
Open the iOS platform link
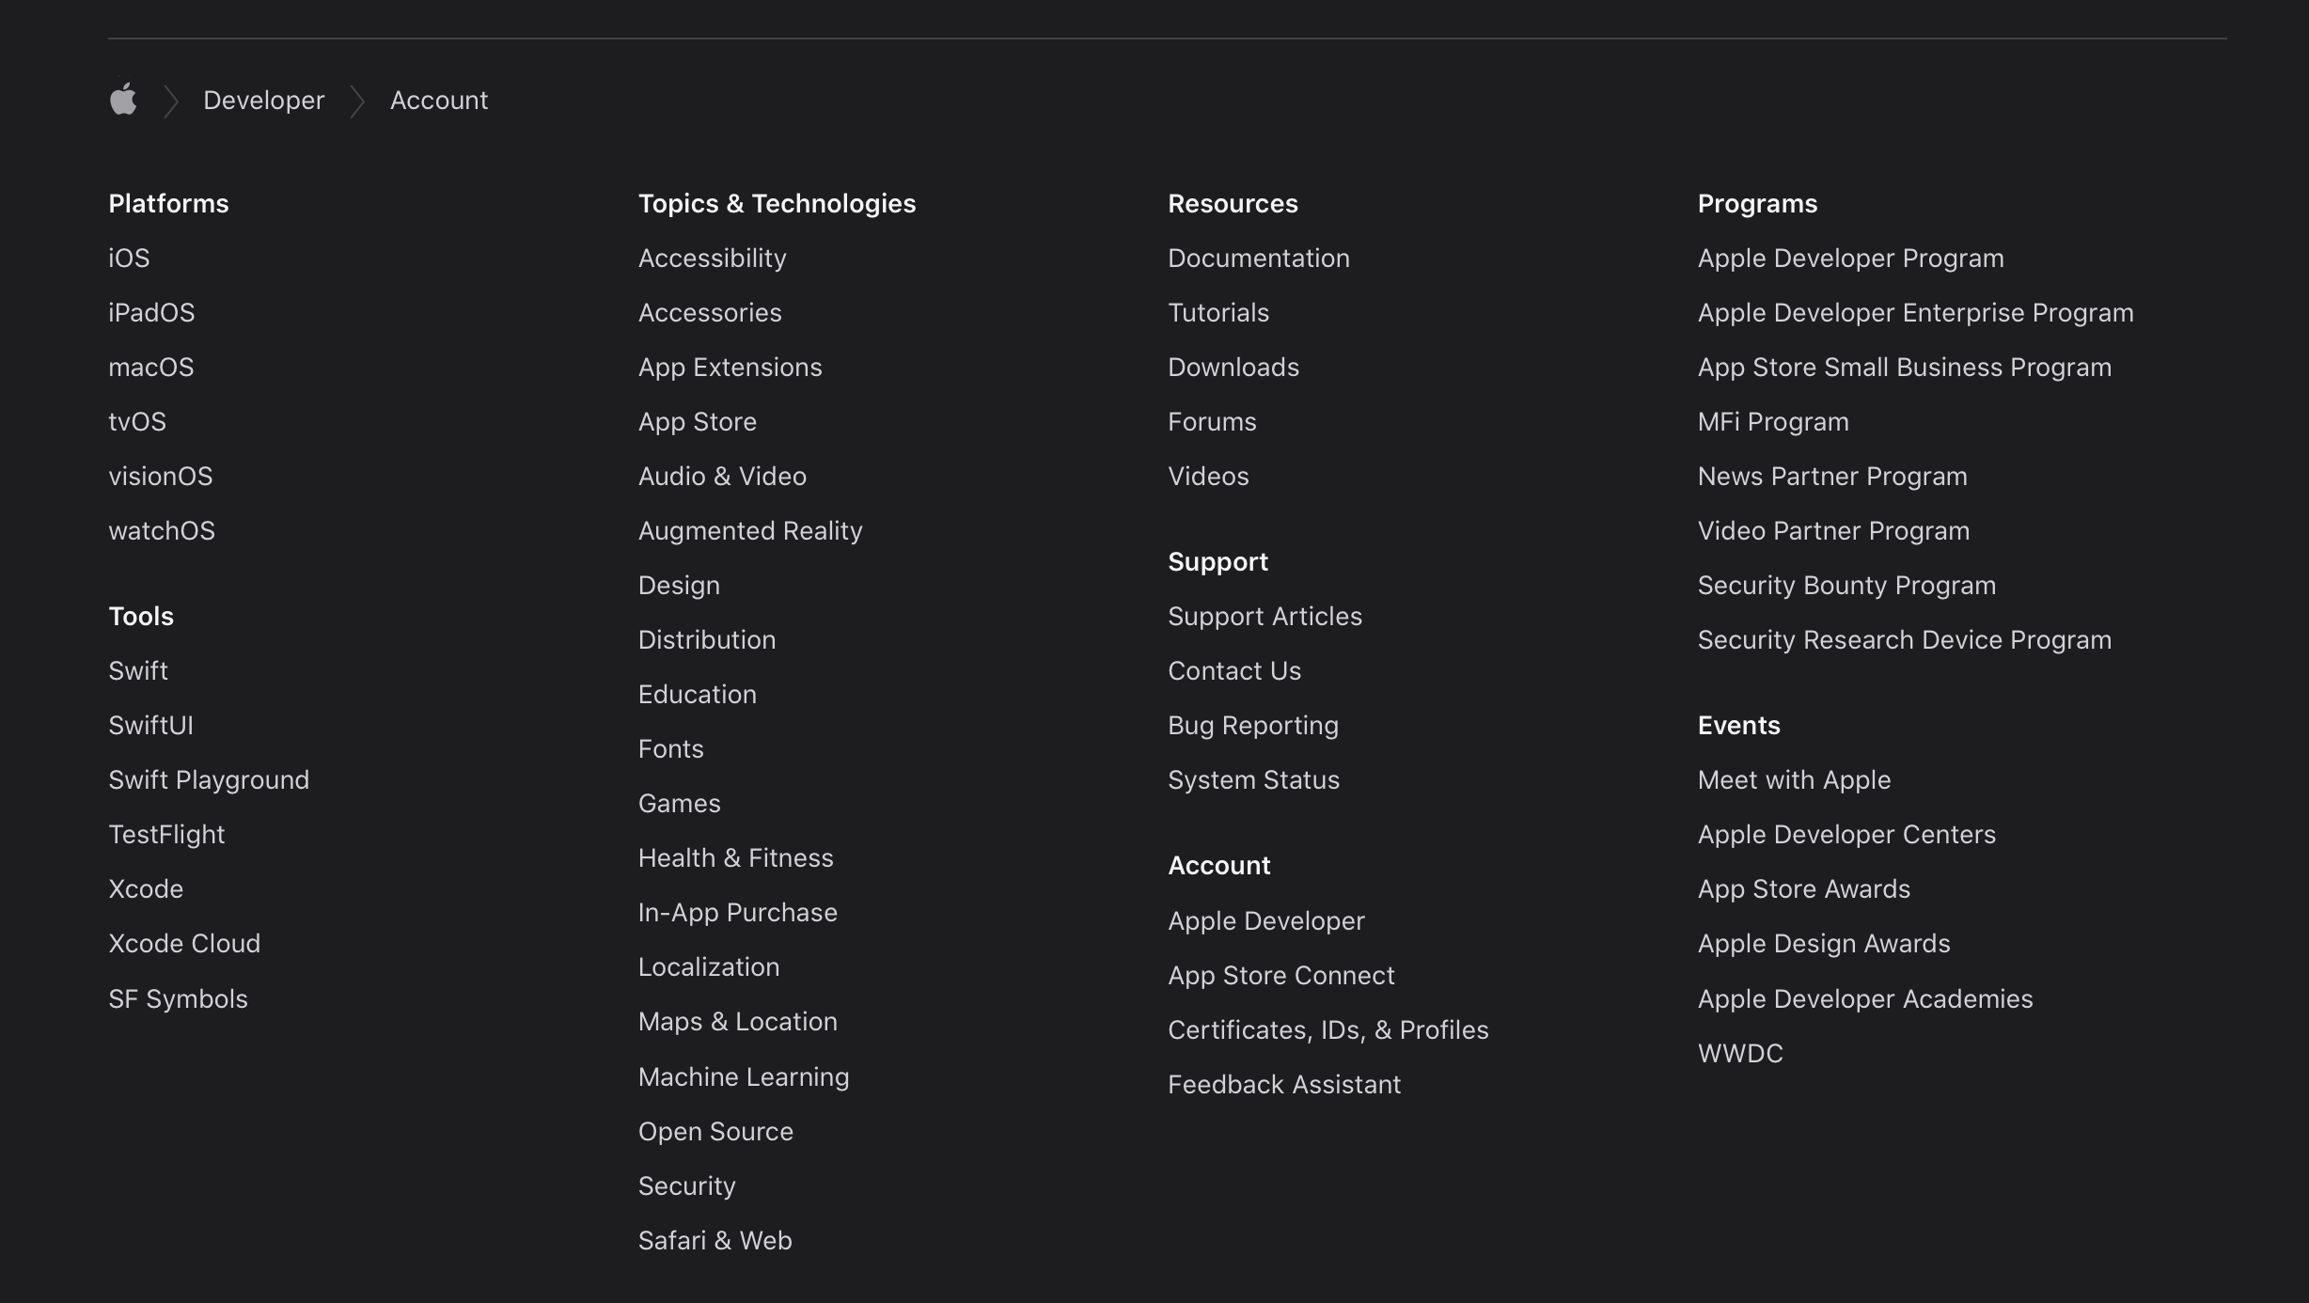coord(129,258)
